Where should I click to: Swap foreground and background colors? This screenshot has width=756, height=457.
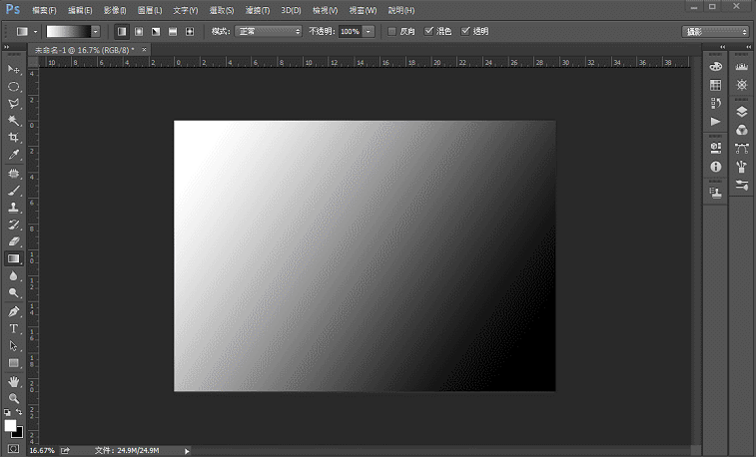click(x=19, y=412)
